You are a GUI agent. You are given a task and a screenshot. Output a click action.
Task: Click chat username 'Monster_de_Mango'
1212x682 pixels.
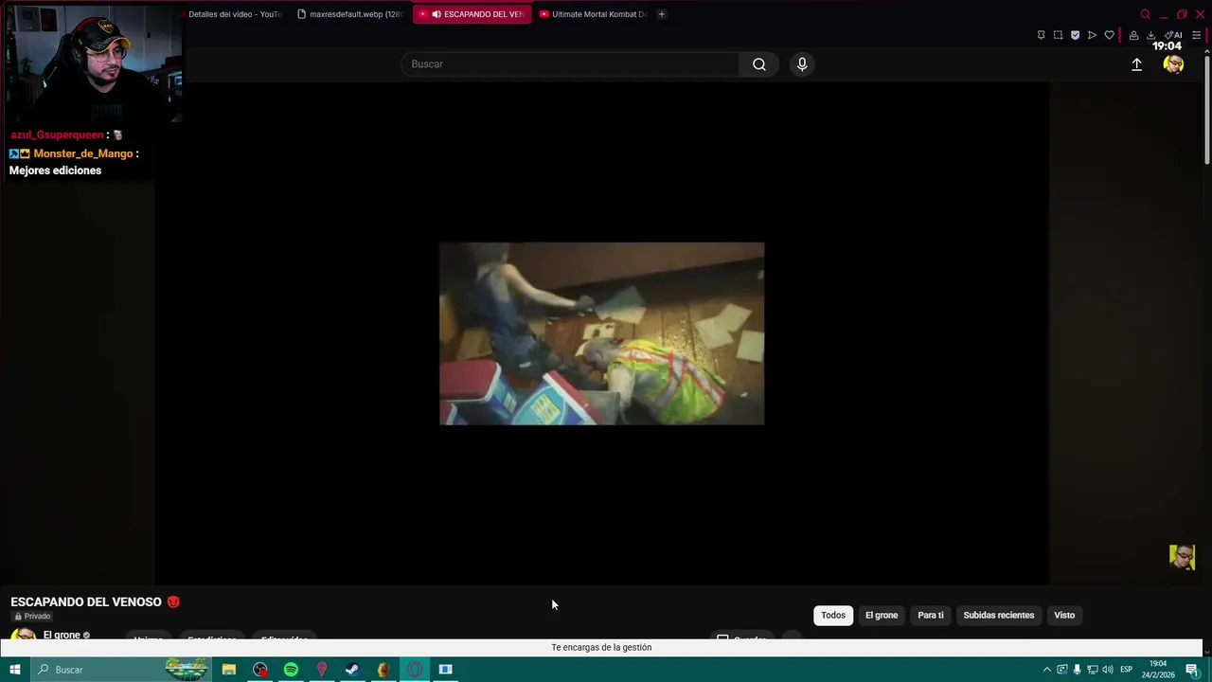click(x=83, y=153)
